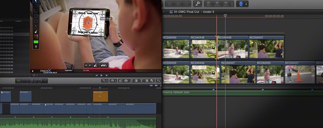Select the orange Track Layer clip
Screen dimensions: 323x128
100,96
